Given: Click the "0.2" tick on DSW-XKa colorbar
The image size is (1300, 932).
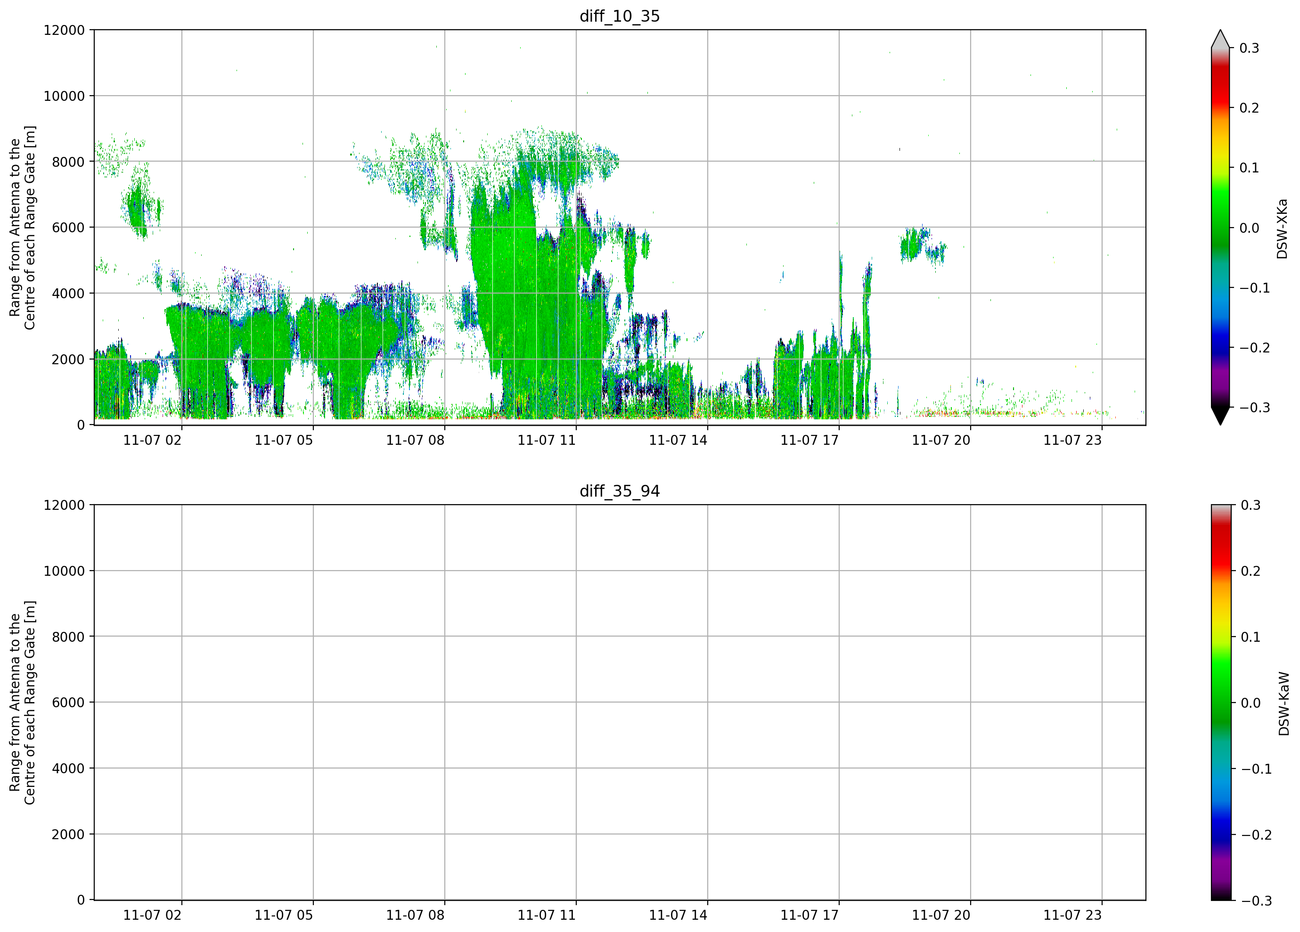Looking at the screenshot, I should (x=1250, y=108).
